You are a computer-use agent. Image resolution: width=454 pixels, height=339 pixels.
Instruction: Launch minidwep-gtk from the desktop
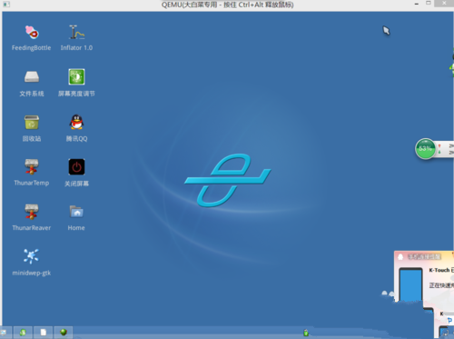31,256
